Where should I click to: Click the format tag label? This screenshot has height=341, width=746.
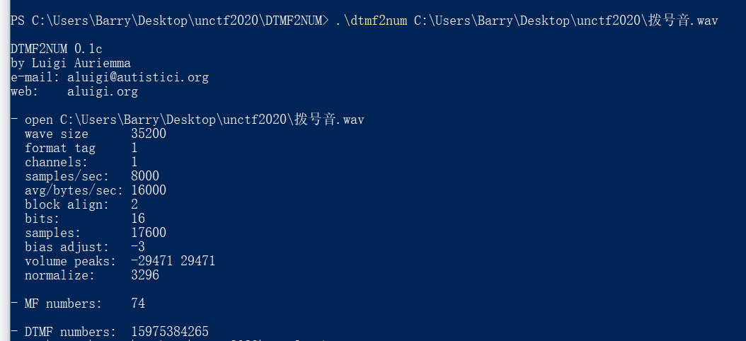tap(60, 148)
